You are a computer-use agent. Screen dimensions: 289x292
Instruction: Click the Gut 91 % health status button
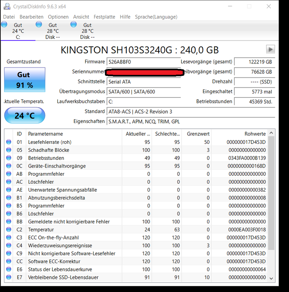click(x=24, y=80)
